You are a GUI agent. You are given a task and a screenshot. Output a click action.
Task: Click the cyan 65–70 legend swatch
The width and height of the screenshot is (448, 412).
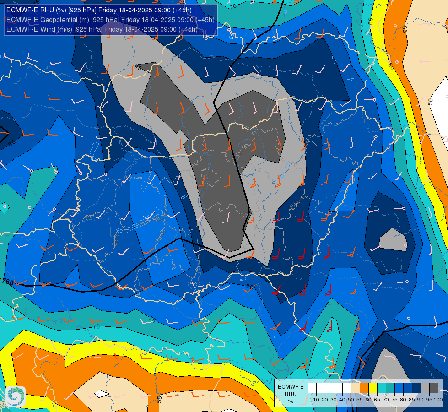coord(382,388)
